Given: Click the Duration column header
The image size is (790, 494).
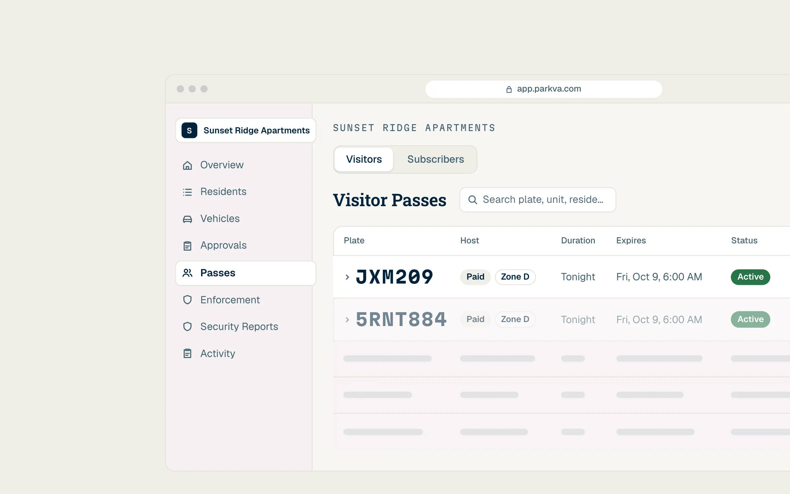Looking at the screenshot, I should 578,241.
